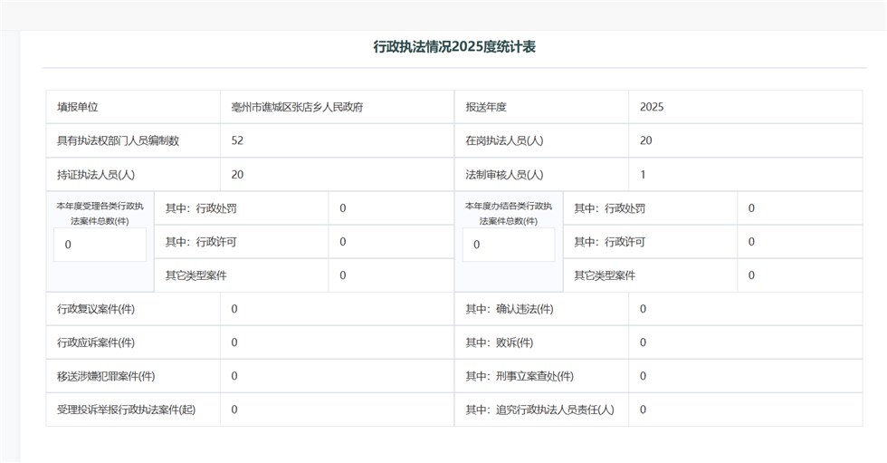This screenshot has width=887, height=463.
Task: Select the 受理投诉举报行政执法案件(起) value cell
Action: point(337,410)
